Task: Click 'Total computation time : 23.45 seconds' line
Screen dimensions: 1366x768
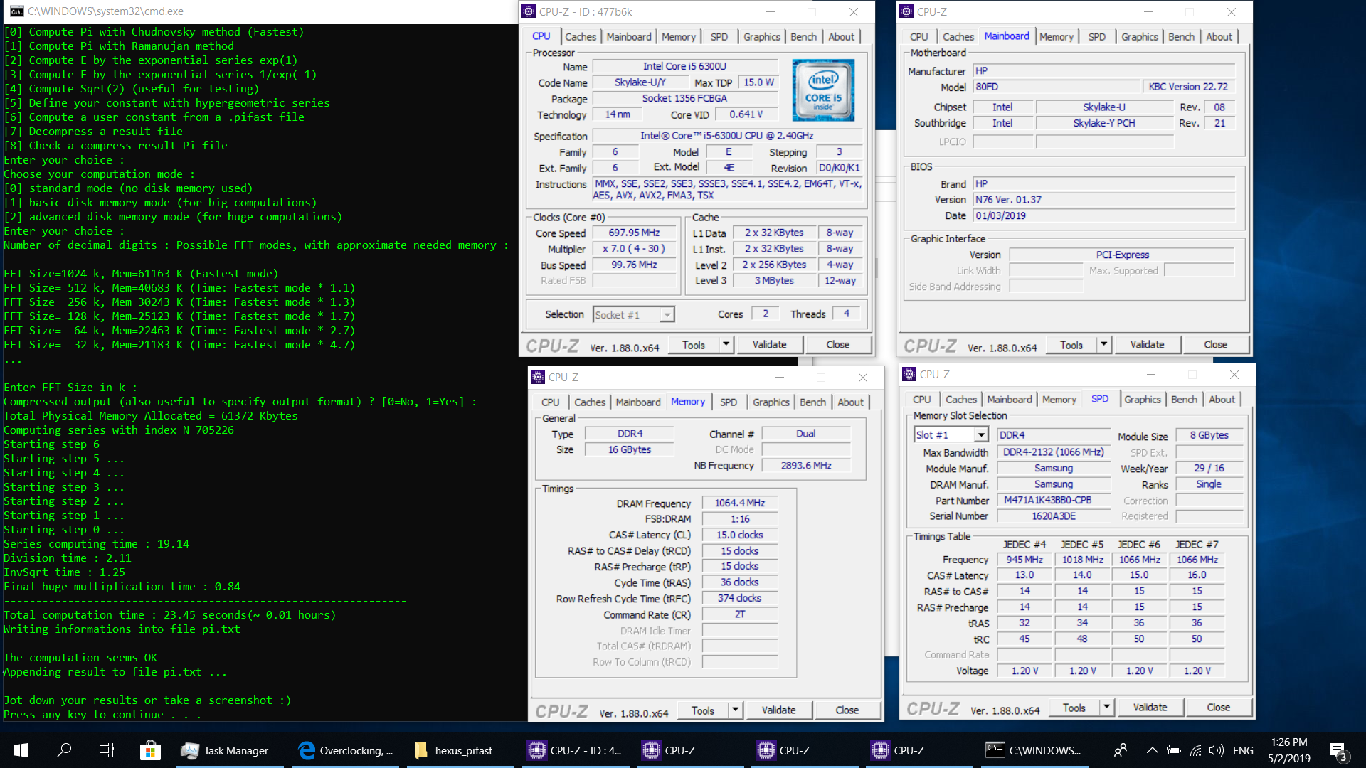Action: point(169,615)
